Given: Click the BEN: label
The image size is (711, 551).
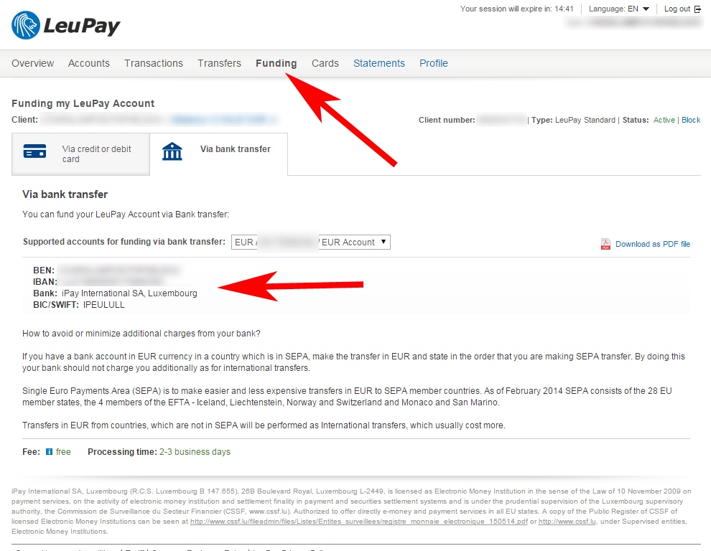Looking at the screenshot, I should pos(44,270).
